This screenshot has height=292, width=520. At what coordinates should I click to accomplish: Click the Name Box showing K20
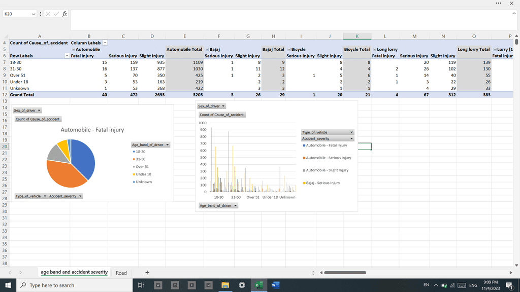click(17, 14)
